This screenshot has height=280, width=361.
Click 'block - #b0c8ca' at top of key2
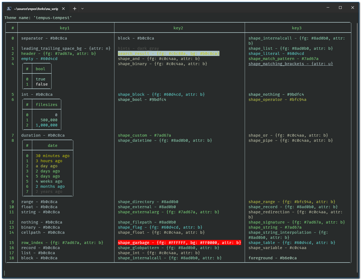(136, 38)
